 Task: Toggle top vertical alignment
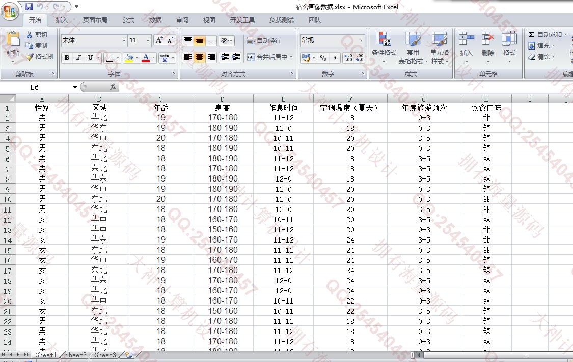coord(188,40)
